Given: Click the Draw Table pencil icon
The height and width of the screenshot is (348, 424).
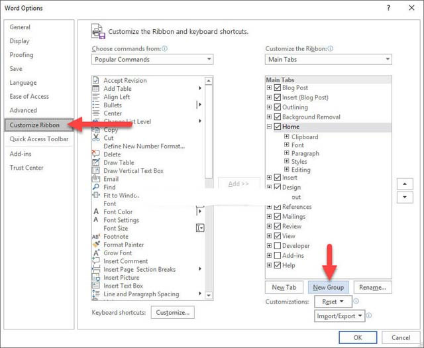Looking at the screenshot, I should click(95, 162).
